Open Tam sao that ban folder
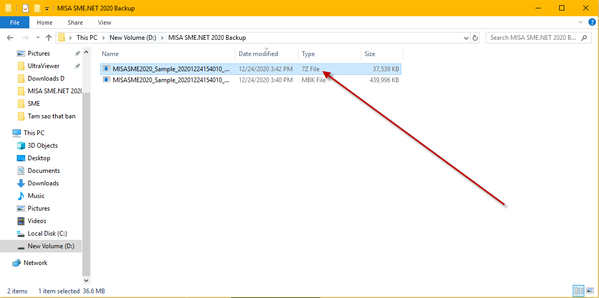This screenshot has width=599, height=298. 51,116
